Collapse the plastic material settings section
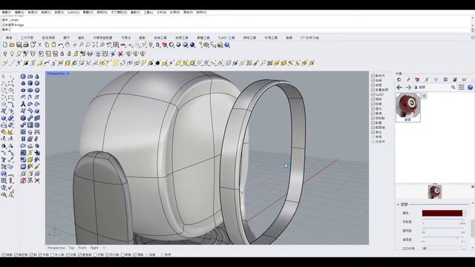Viewport: 475px width, 267px height. click(x=398, y=205)
